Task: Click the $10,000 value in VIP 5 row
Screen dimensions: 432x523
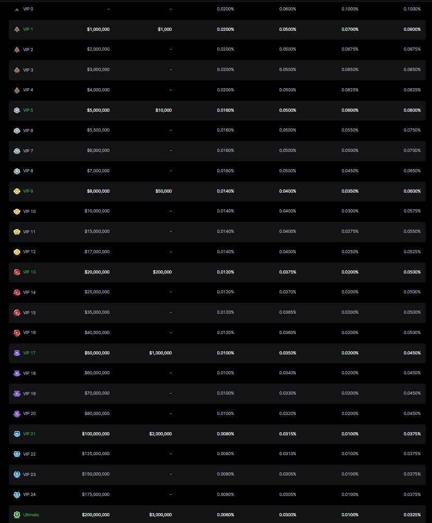Action: point(164,111)
